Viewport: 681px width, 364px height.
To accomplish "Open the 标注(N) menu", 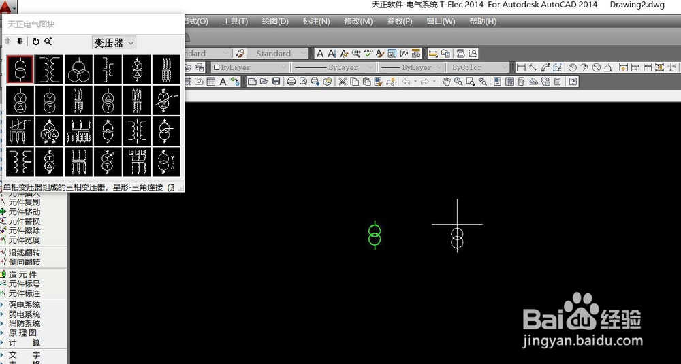I will tap(316, 21).
